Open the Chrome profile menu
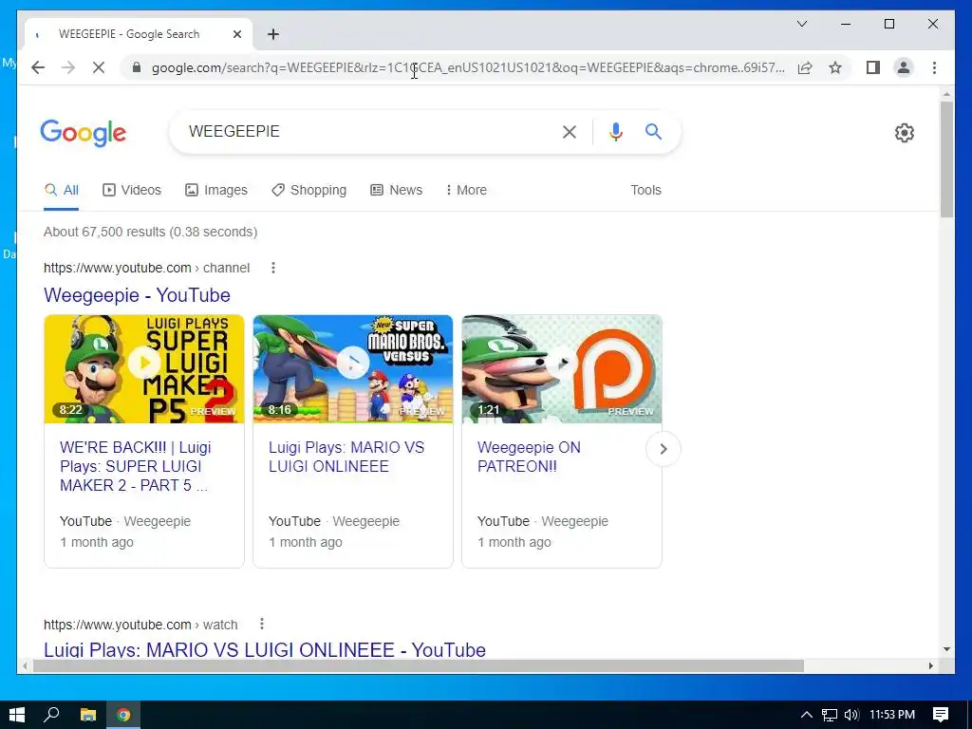This screenshot has height=729, width=972. (904, 67)
